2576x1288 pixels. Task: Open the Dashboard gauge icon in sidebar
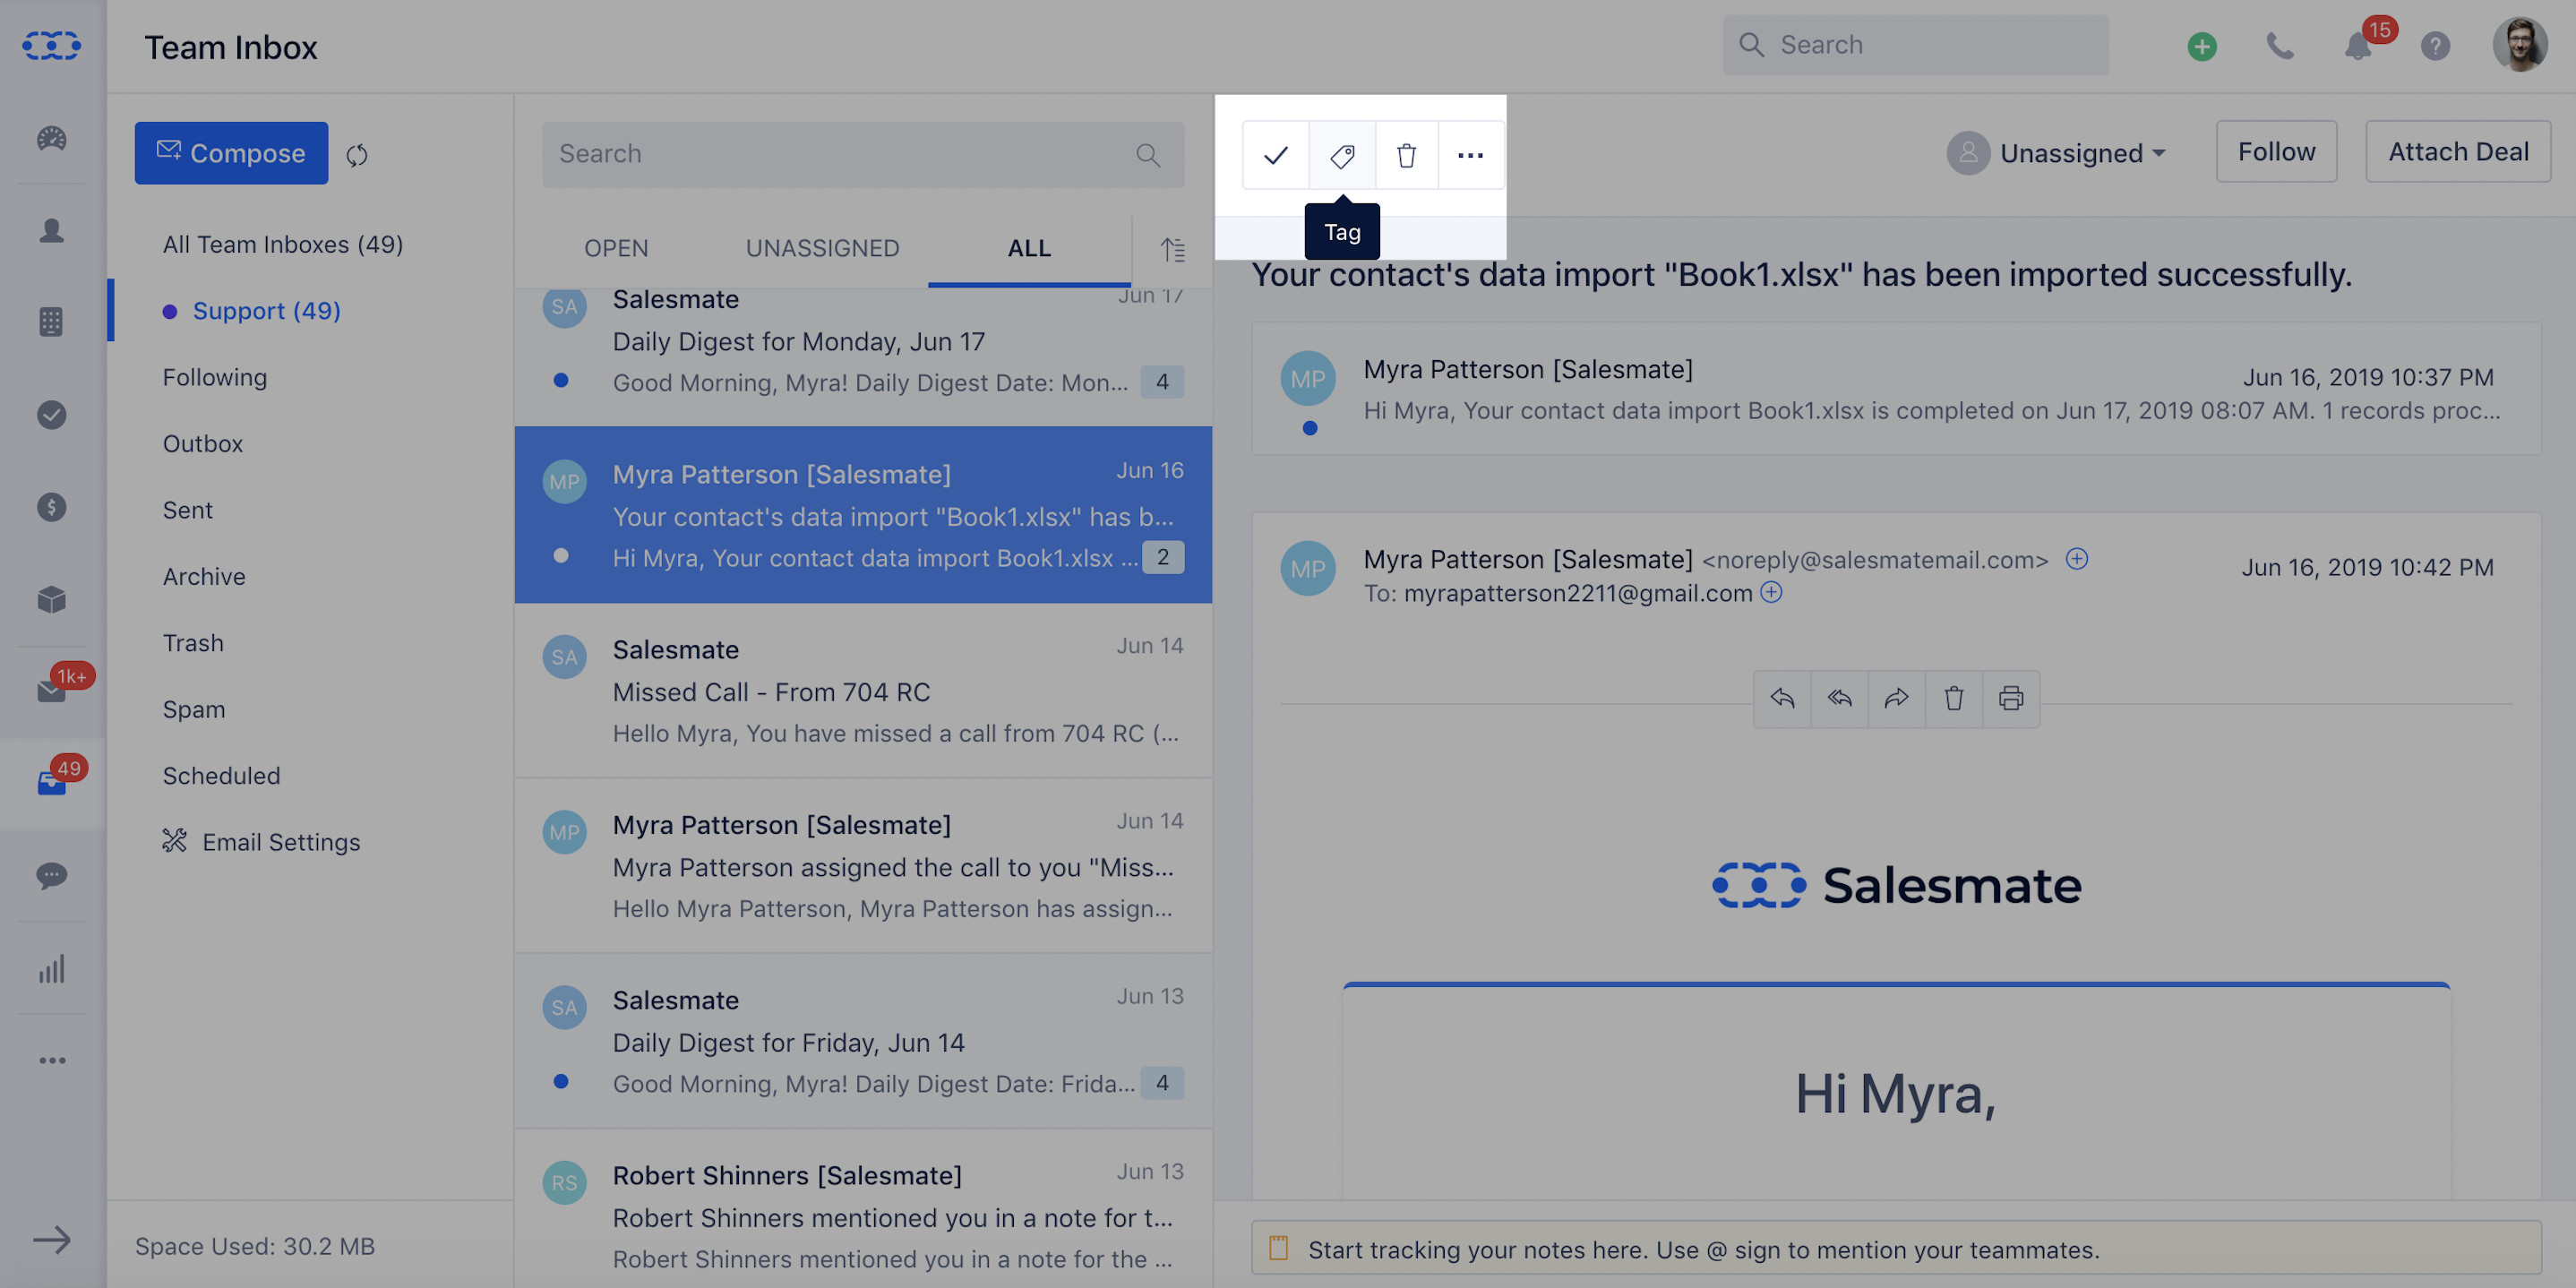(x=51, y=138)
